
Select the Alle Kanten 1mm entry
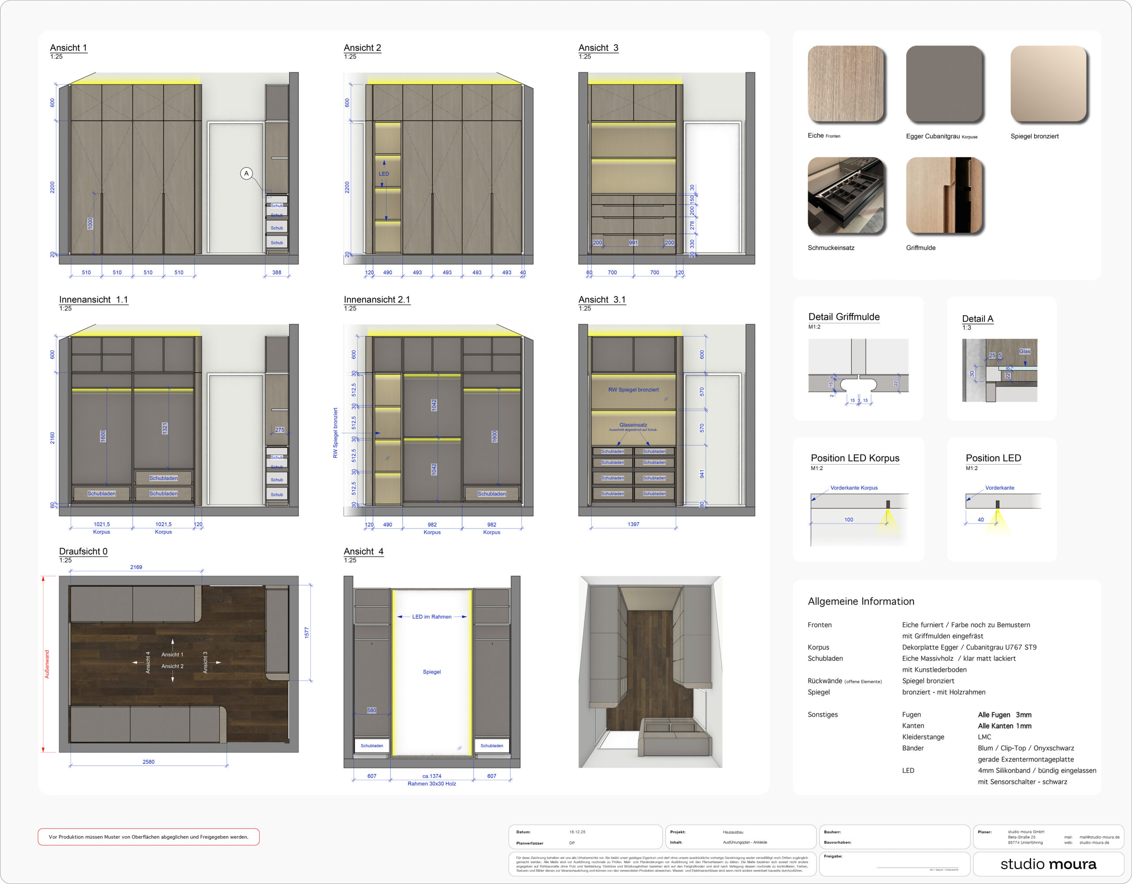[x=1005, y=726]
